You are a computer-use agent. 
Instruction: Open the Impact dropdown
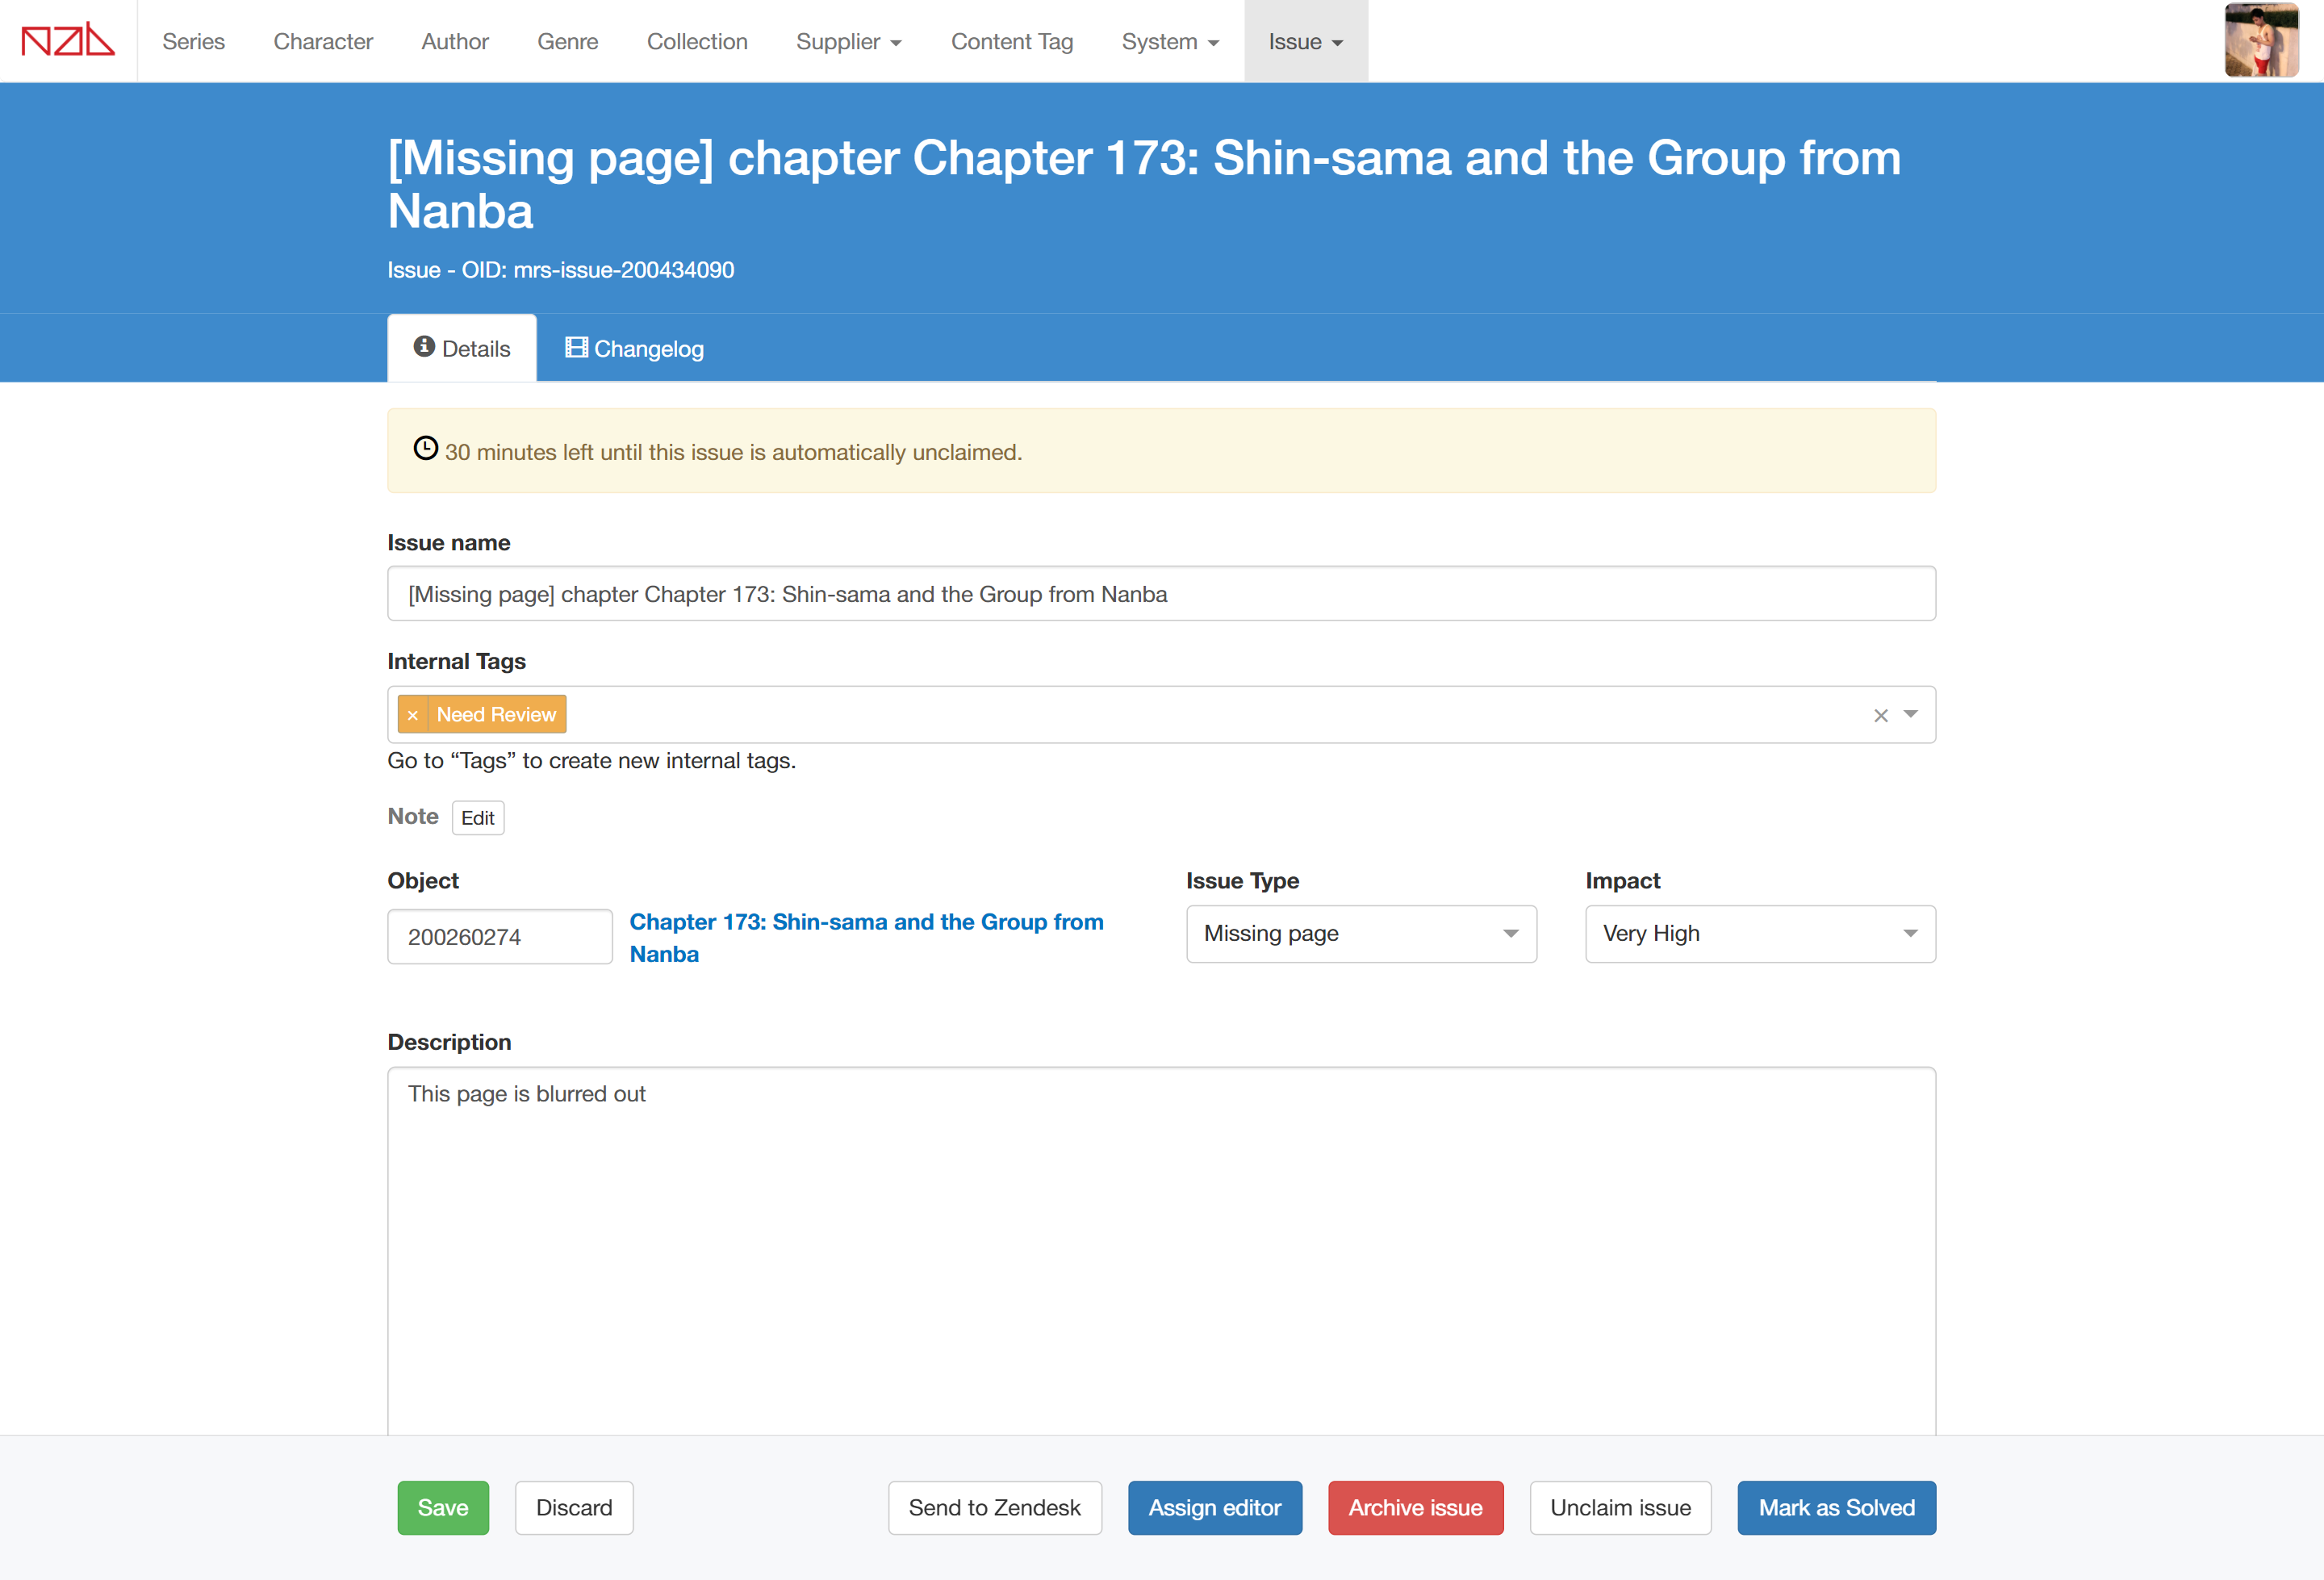click(x=1759, y=934)
